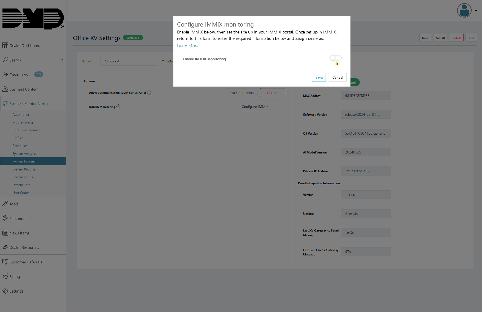482x312 pixels.
Task: Open Programming submenu item
Action: [23, 122]
